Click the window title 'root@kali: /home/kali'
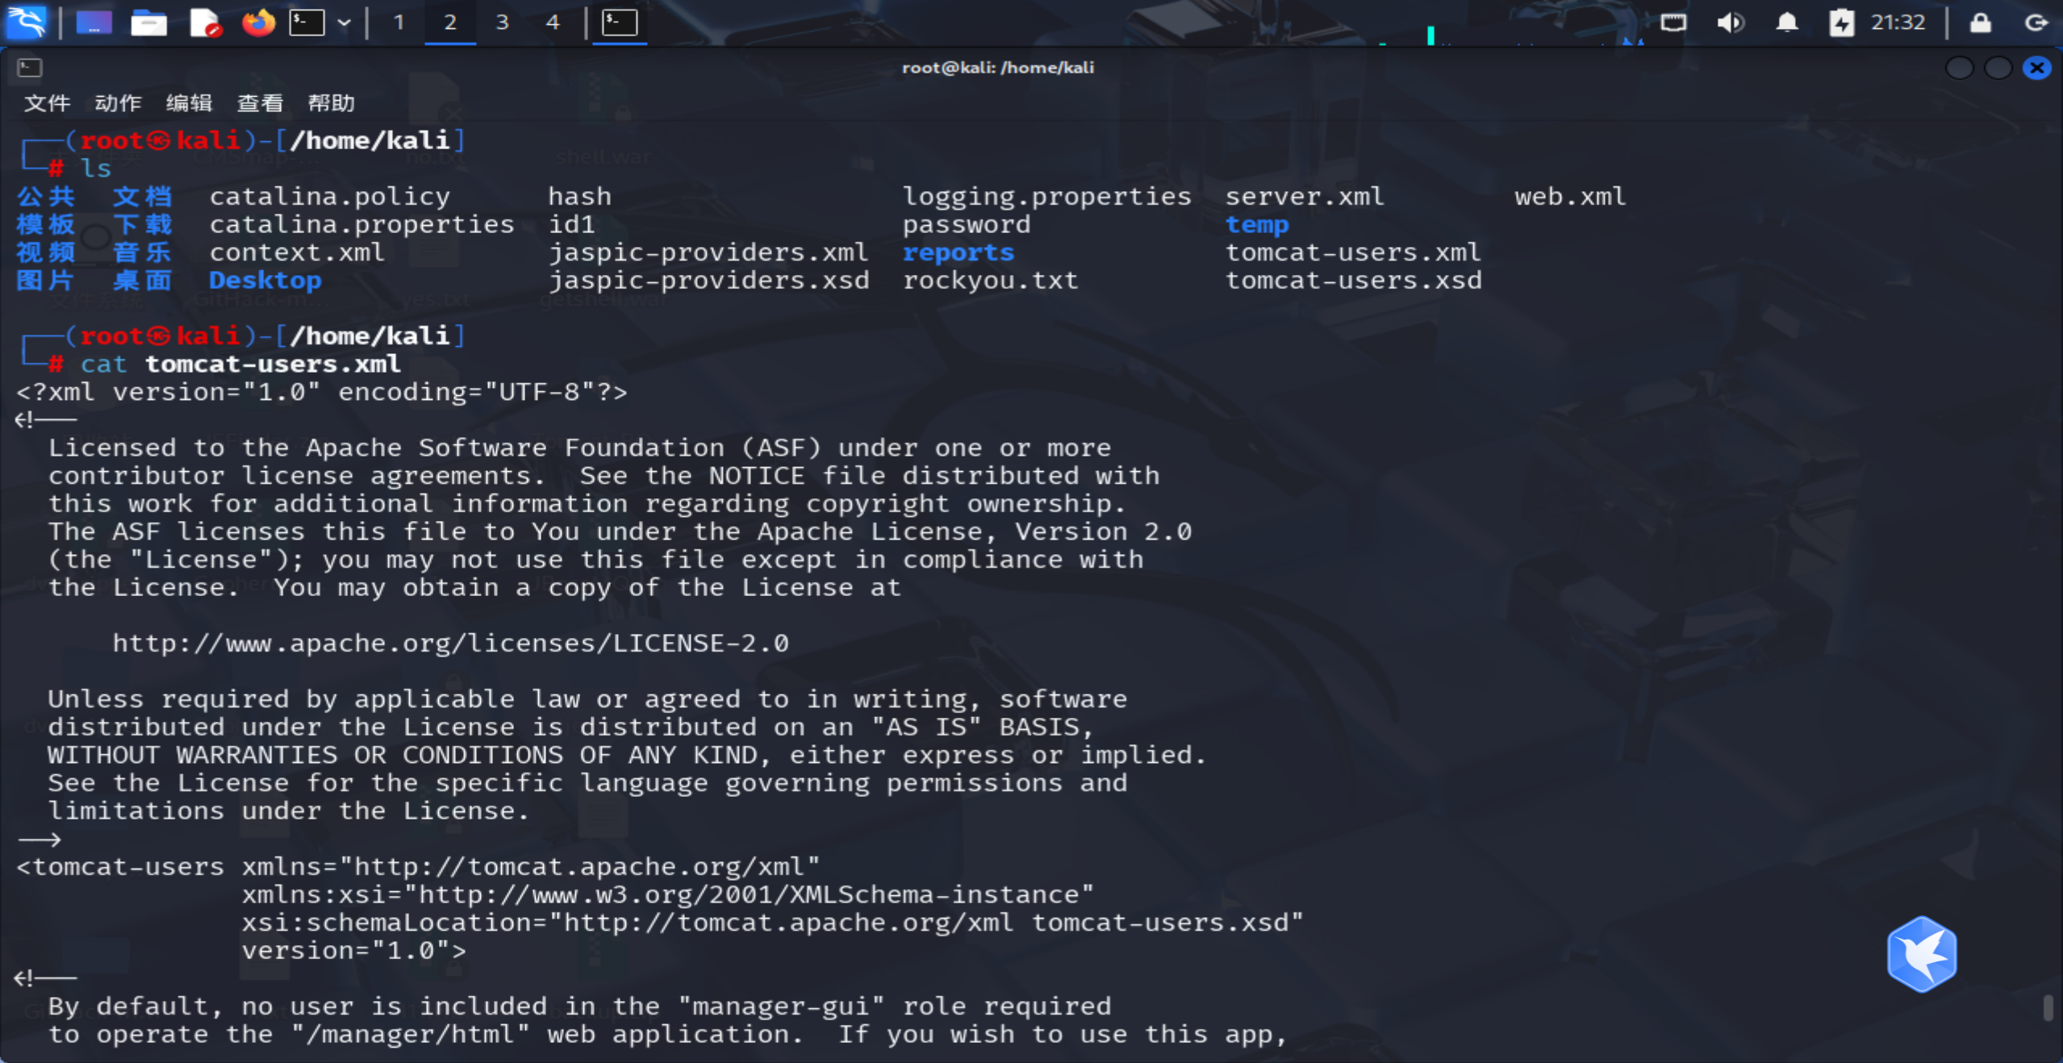2063x1063 pixels. click(998, 68)
